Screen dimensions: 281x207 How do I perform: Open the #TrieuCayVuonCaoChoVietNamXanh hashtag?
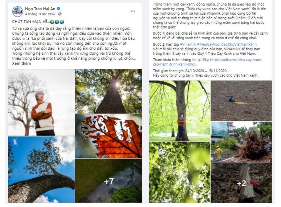coord(227,44)
